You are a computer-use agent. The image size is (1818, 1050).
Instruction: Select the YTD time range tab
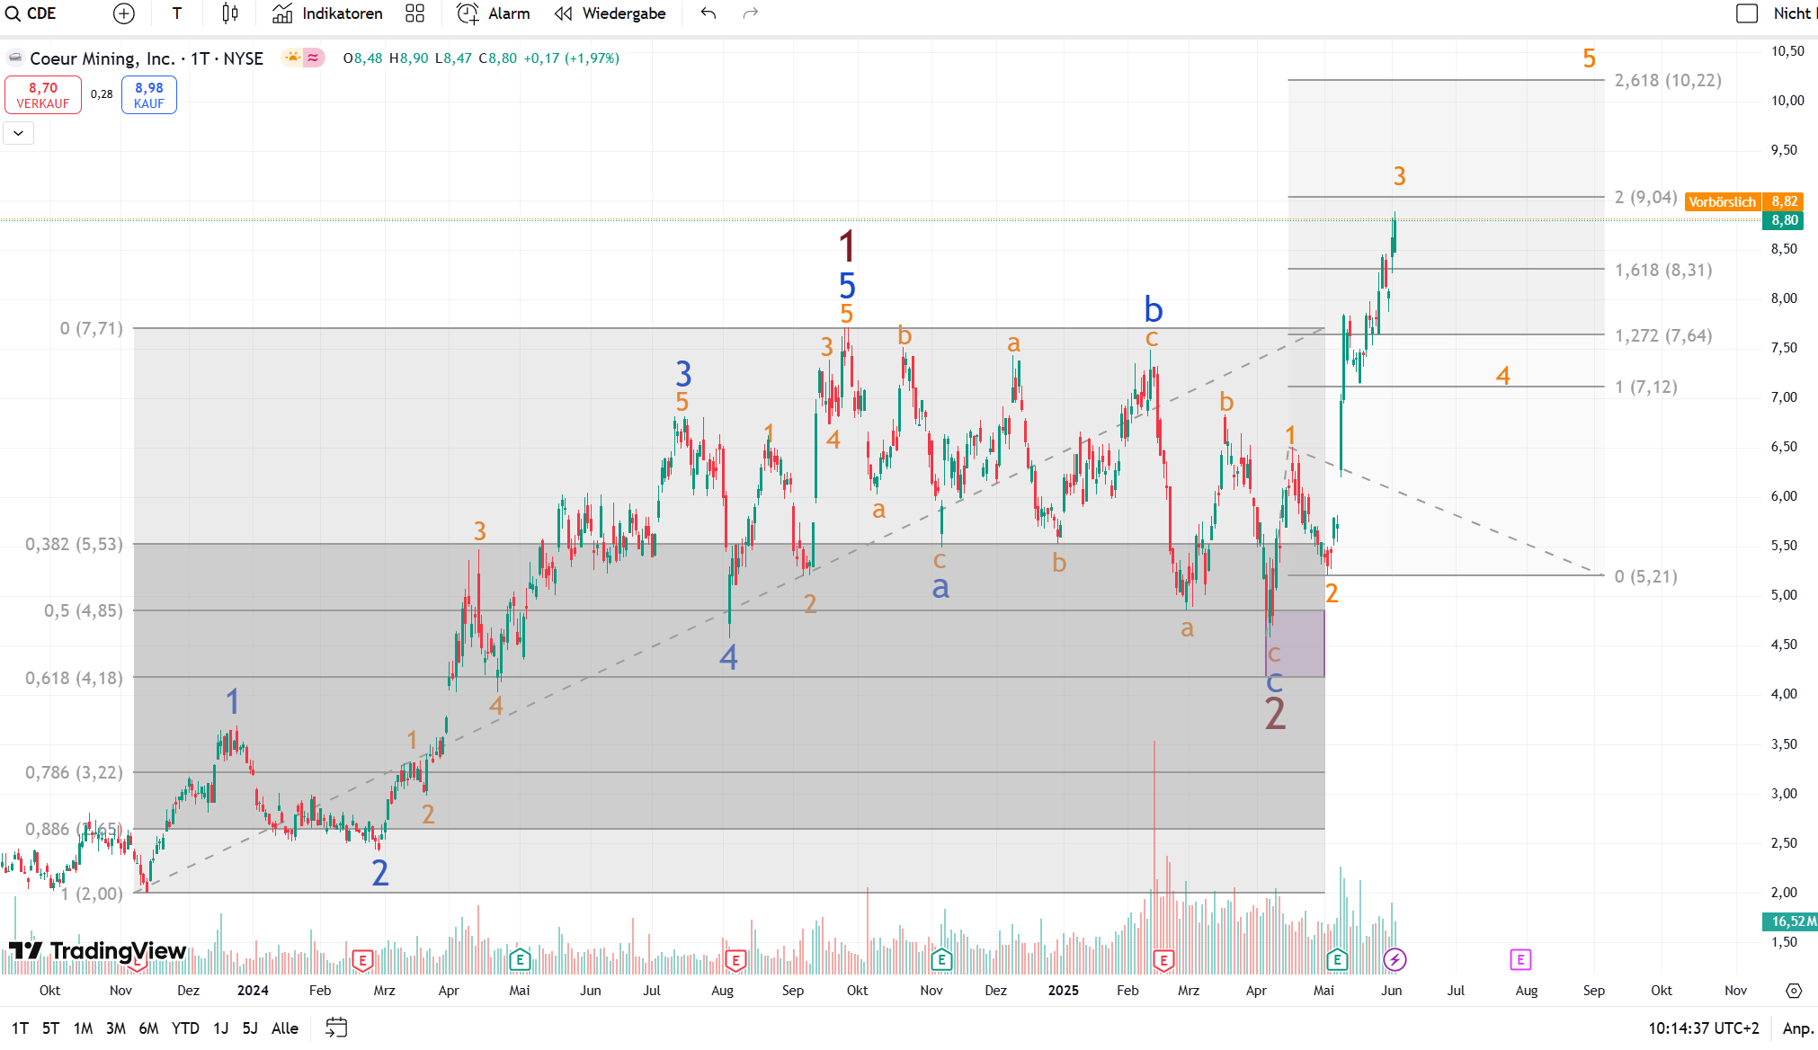185,1028
